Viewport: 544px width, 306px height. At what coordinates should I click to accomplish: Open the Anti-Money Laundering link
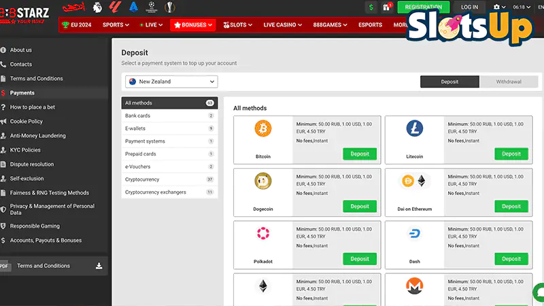click(38, 135)
